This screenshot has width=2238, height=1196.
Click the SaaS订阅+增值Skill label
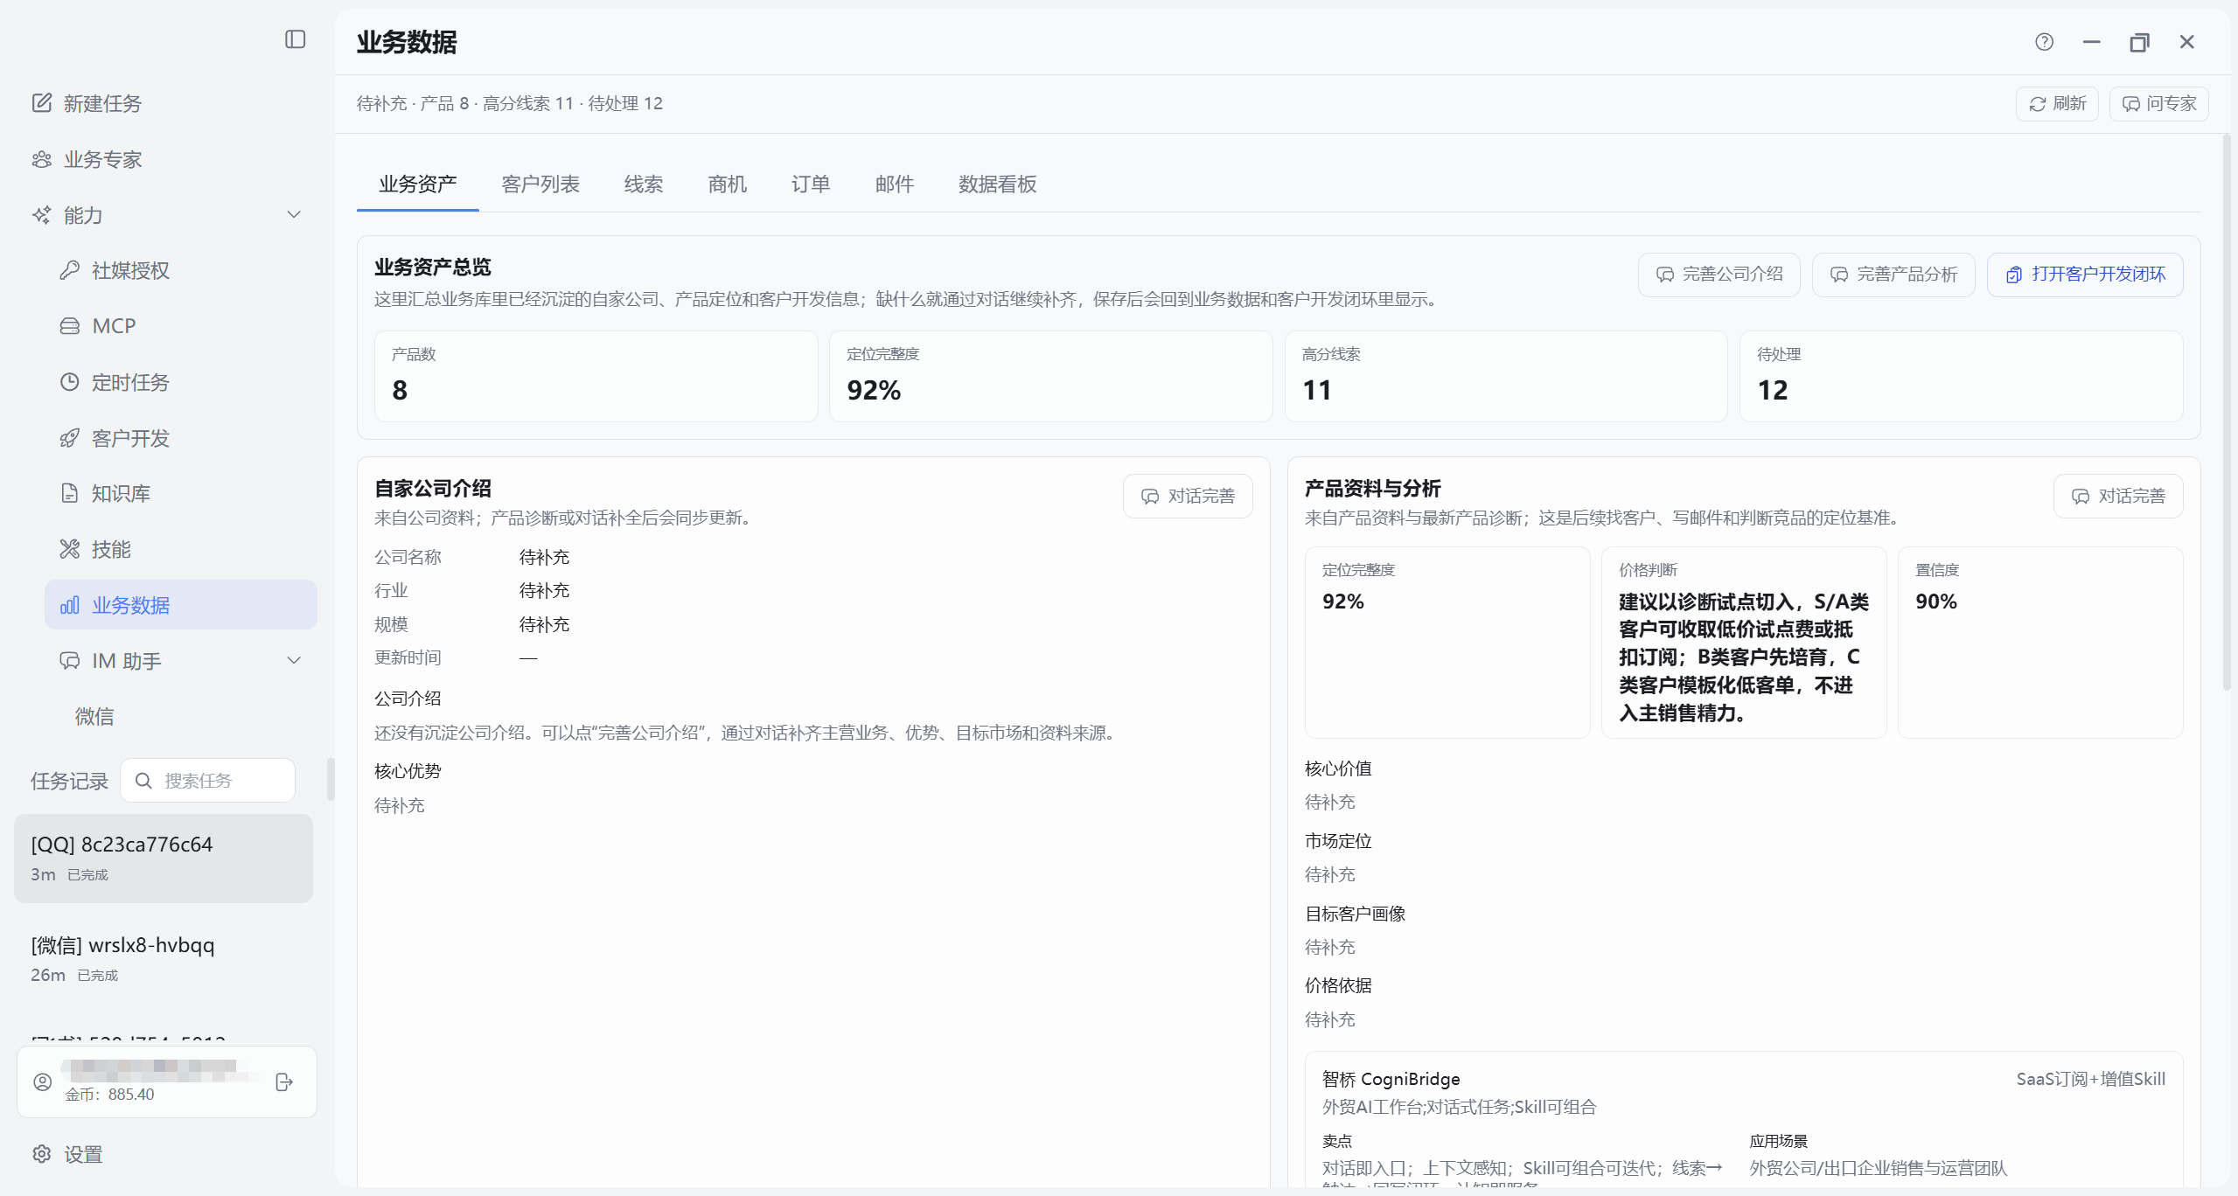[x=2091, y=1080]
